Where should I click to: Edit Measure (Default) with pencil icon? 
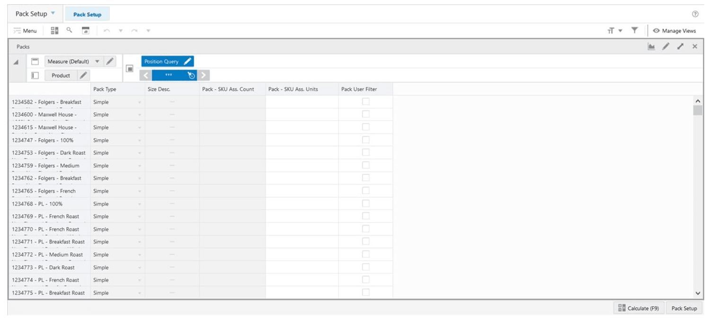tap(110, 62)
